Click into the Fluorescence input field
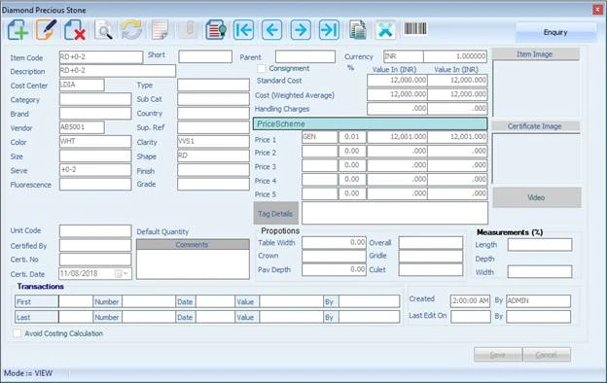 tap(95, 184)
